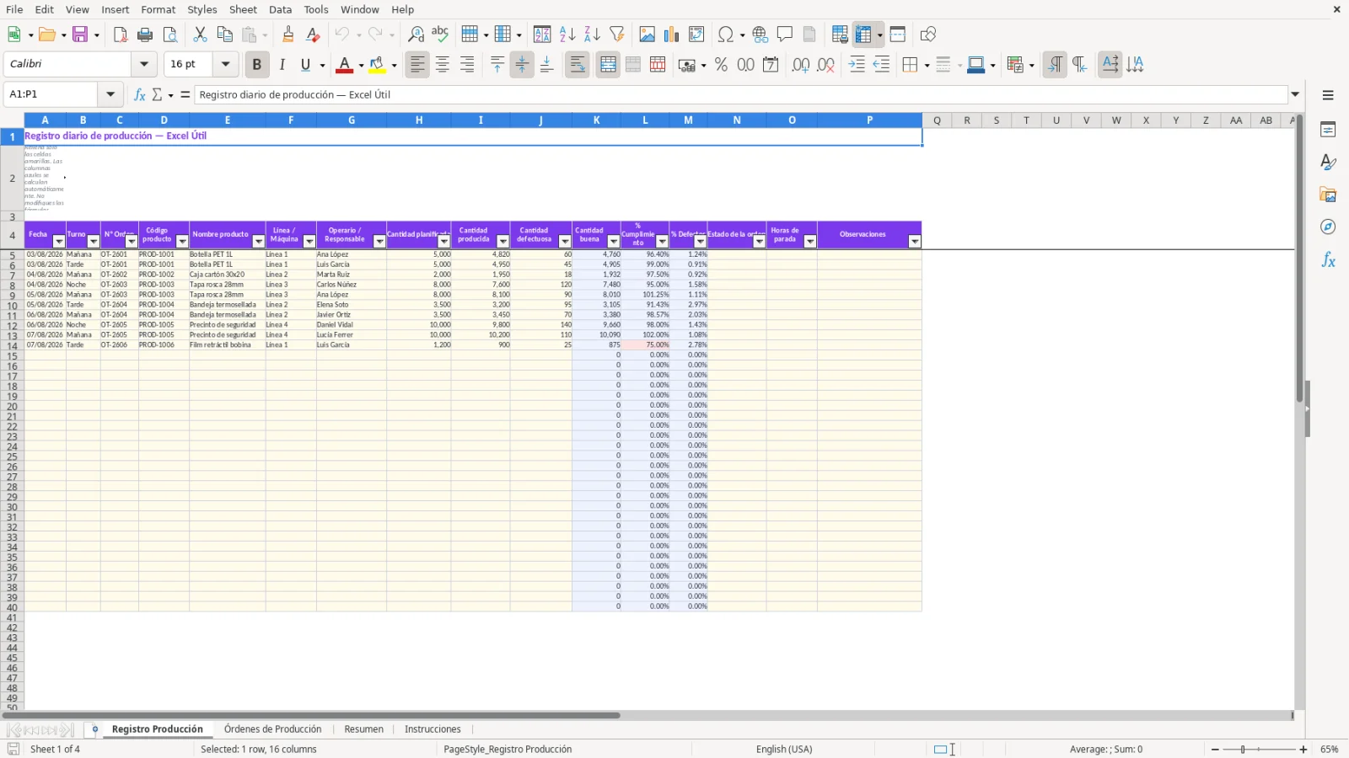Click Sort Descending icon
1349x758 pixels.
tap(592, 35)
